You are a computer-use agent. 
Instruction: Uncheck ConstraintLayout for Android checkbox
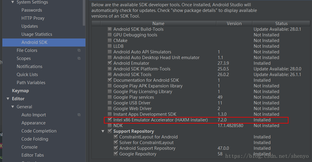[116, 137]
